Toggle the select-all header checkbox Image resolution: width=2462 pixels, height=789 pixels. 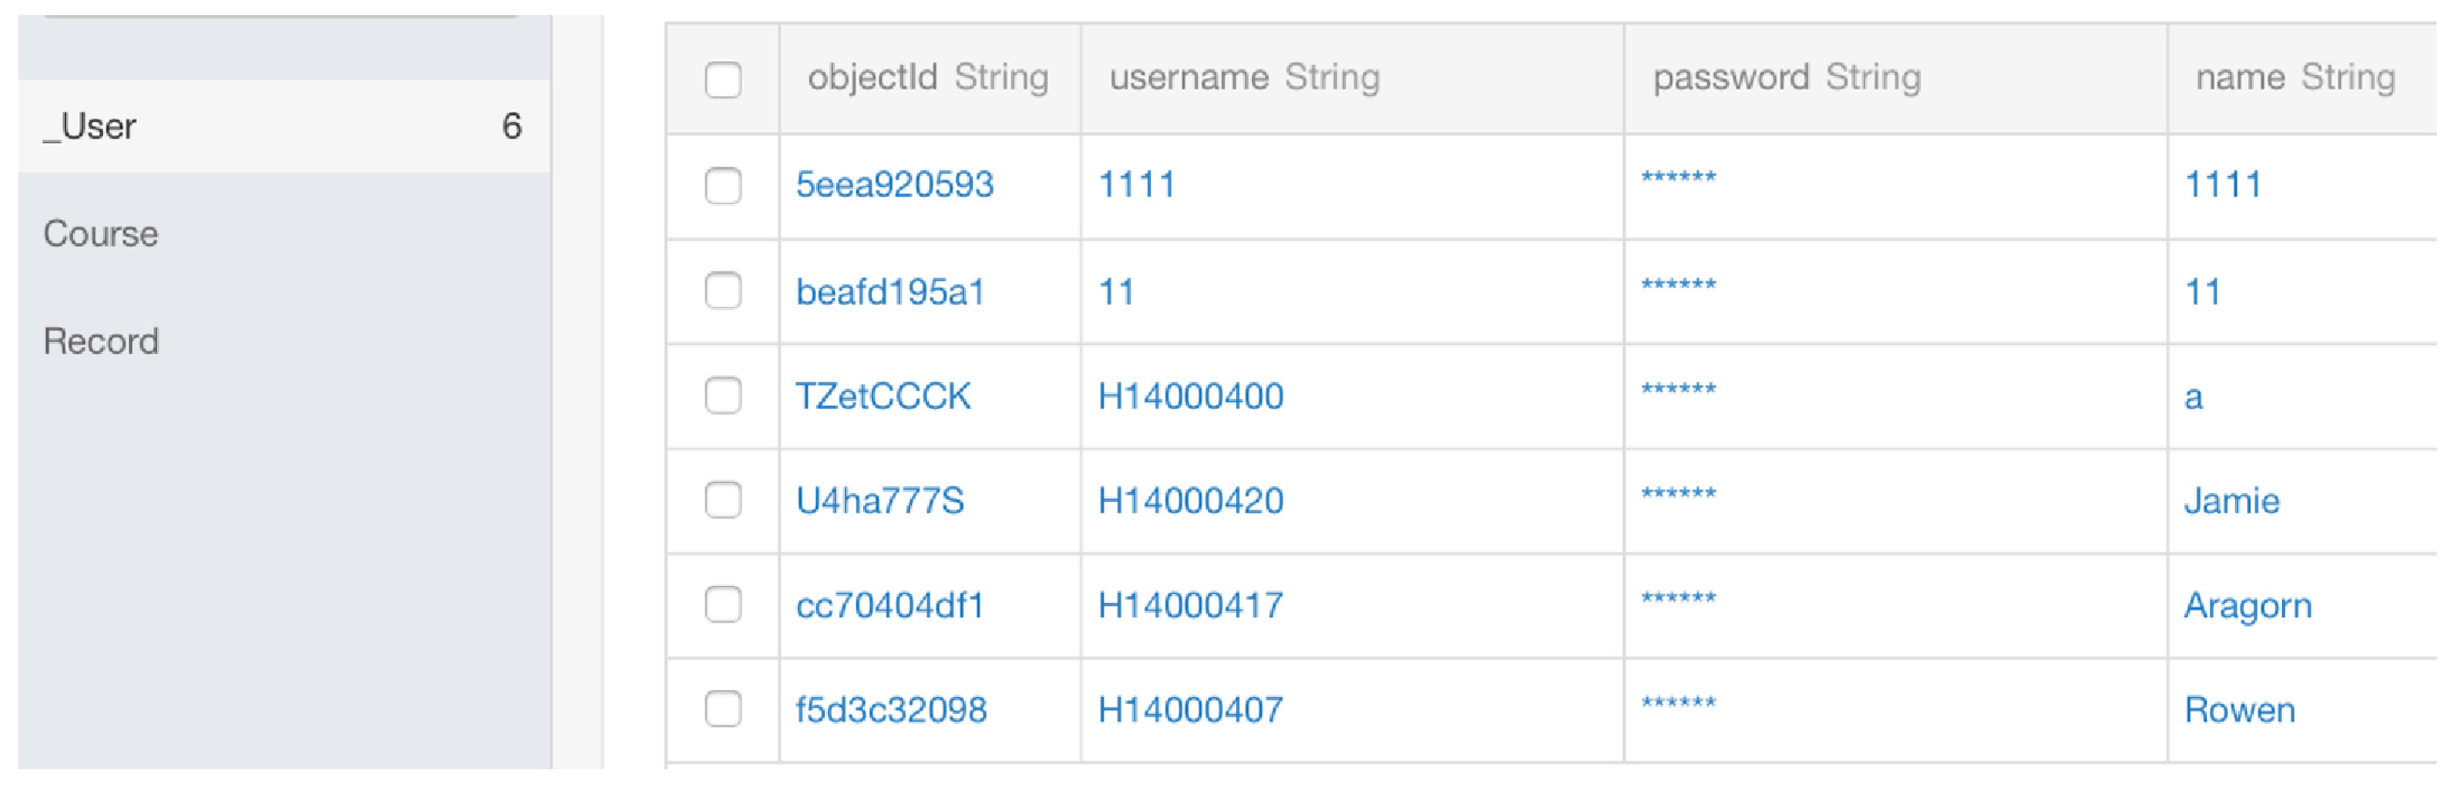722,79
